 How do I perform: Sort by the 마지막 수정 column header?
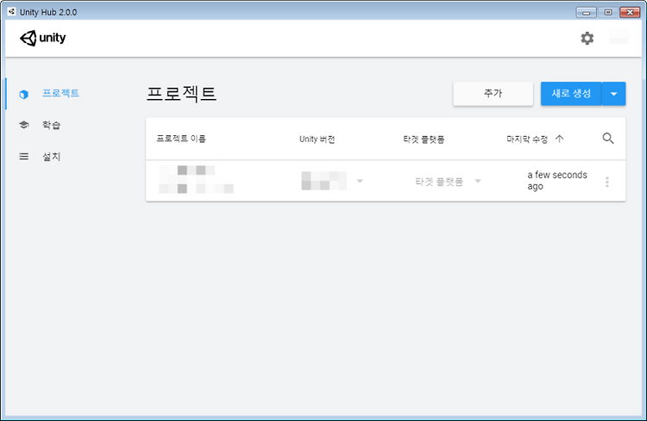[527, 139]
